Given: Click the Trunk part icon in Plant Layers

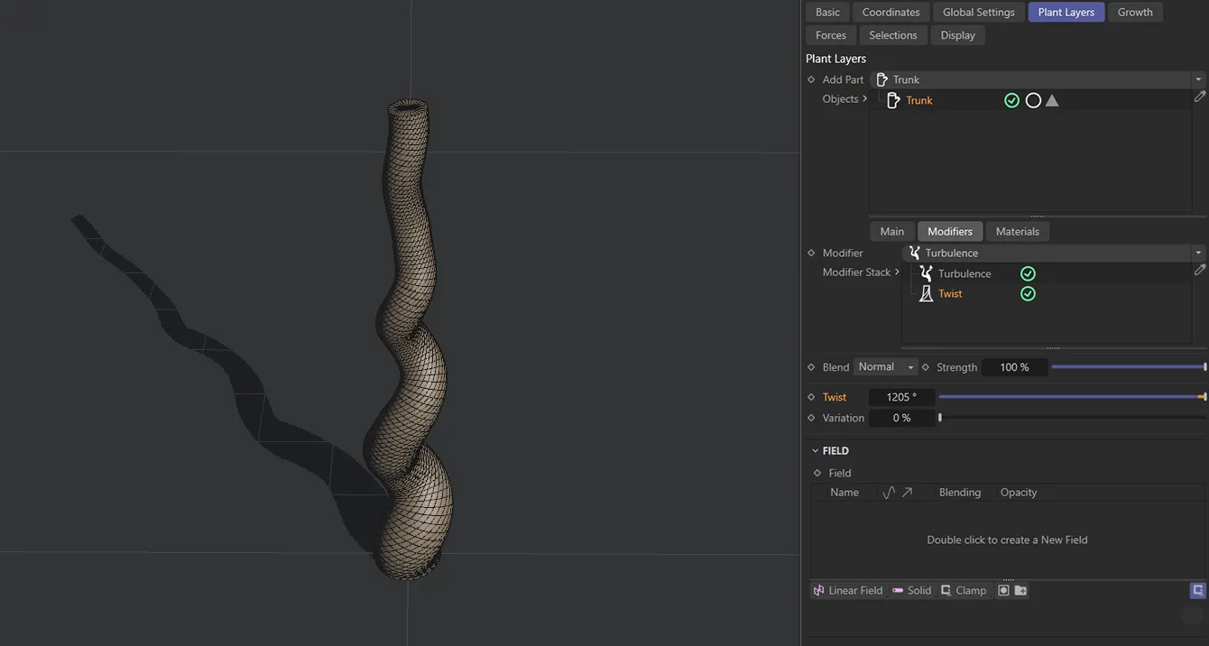Looking at the screenshot, I should (x=892, y=100).
